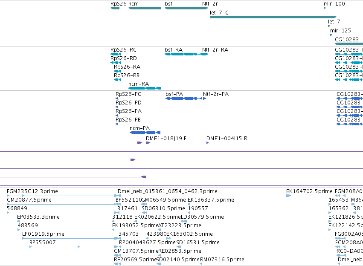Select the RpS26 gene glyph

coord(115,8)
